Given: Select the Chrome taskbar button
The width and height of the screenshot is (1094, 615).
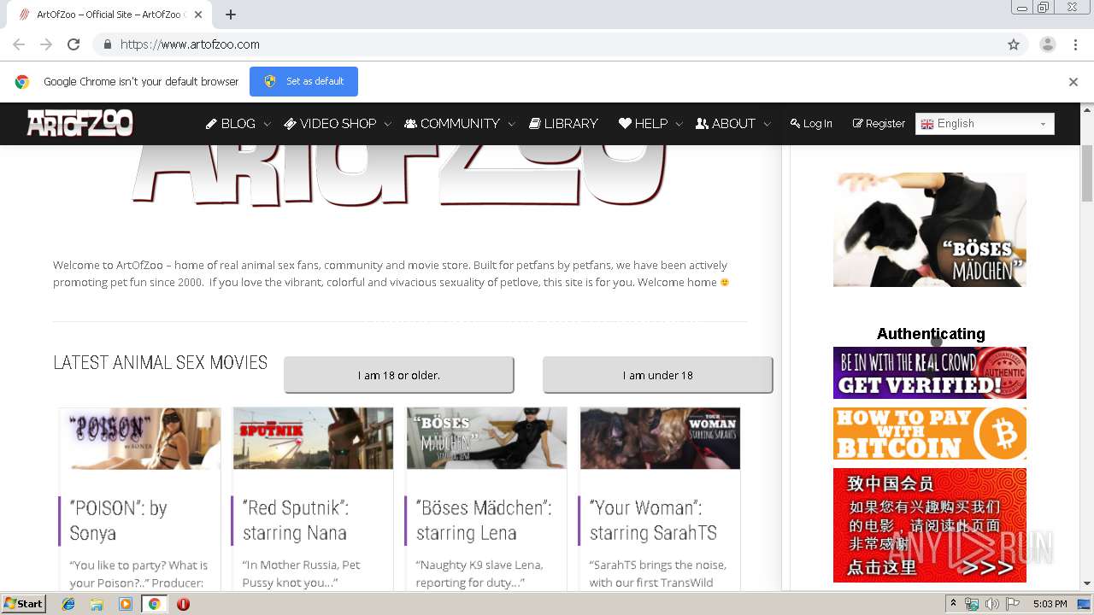Looking at the screenshot, I should coord(154,604).
